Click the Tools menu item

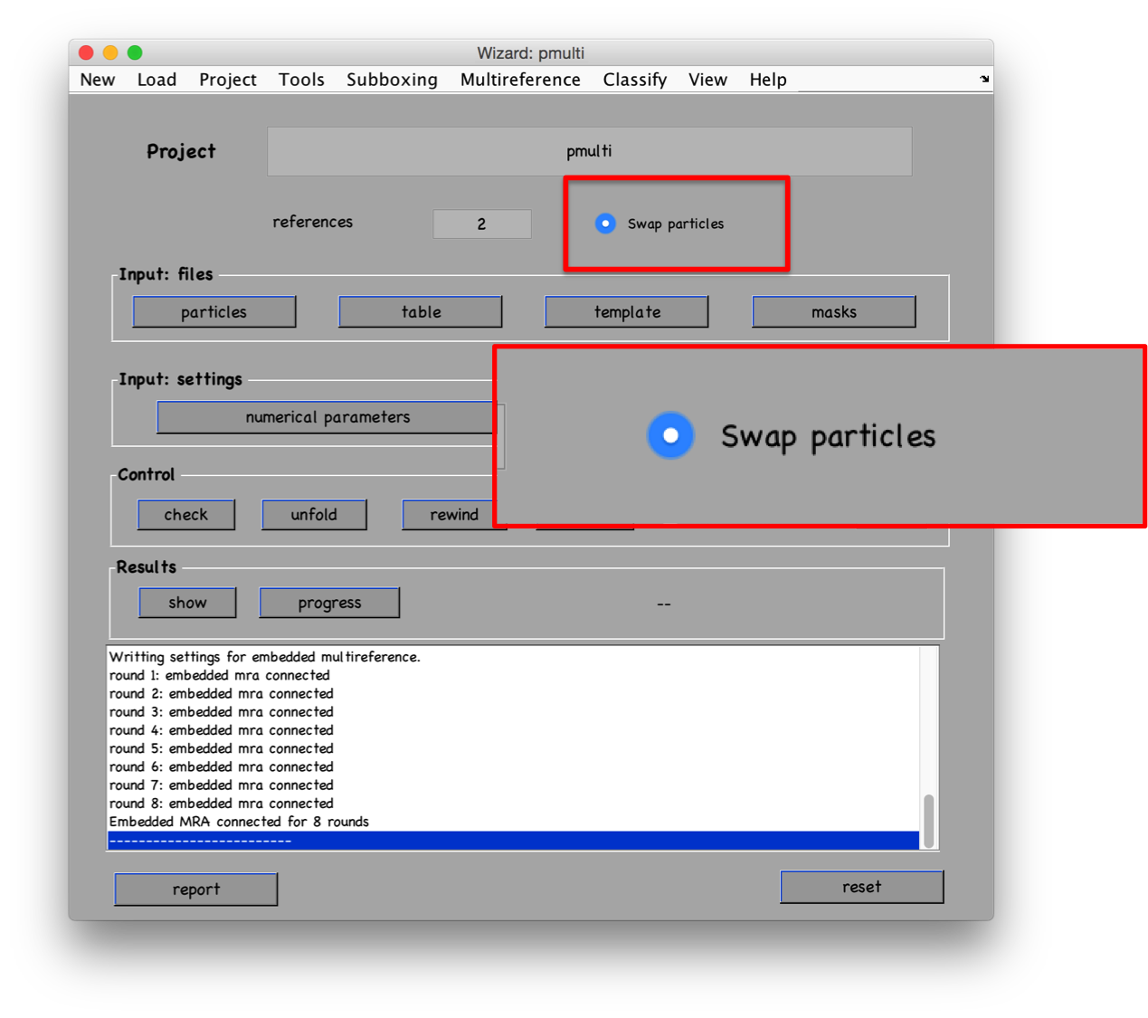click(301, 80)
